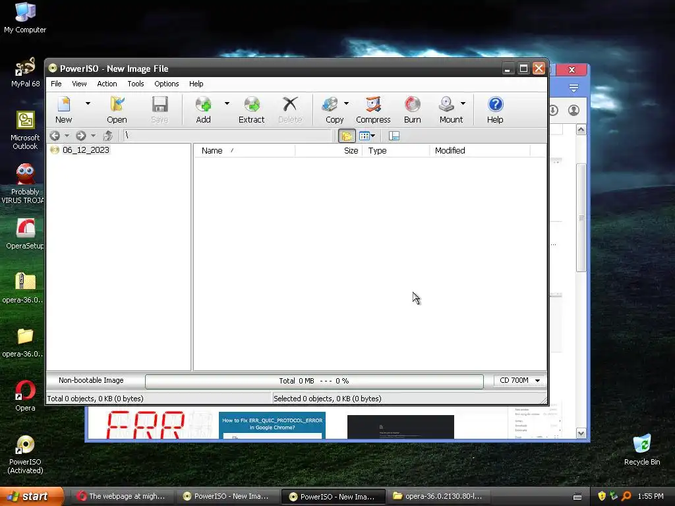675x506 pixels.
Task: Open the New button dropdown arrow
Action: pos(88,103)
